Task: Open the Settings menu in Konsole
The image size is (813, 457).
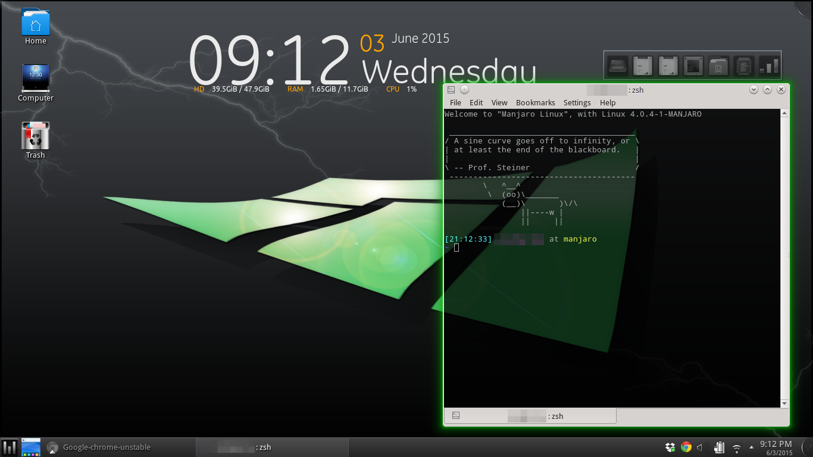Action: [577, 102]
